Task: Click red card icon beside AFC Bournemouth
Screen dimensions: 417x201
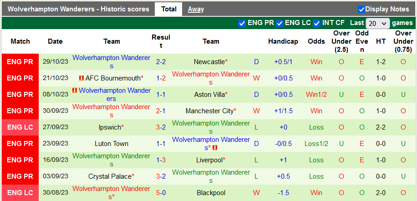Action: point(81,78)
